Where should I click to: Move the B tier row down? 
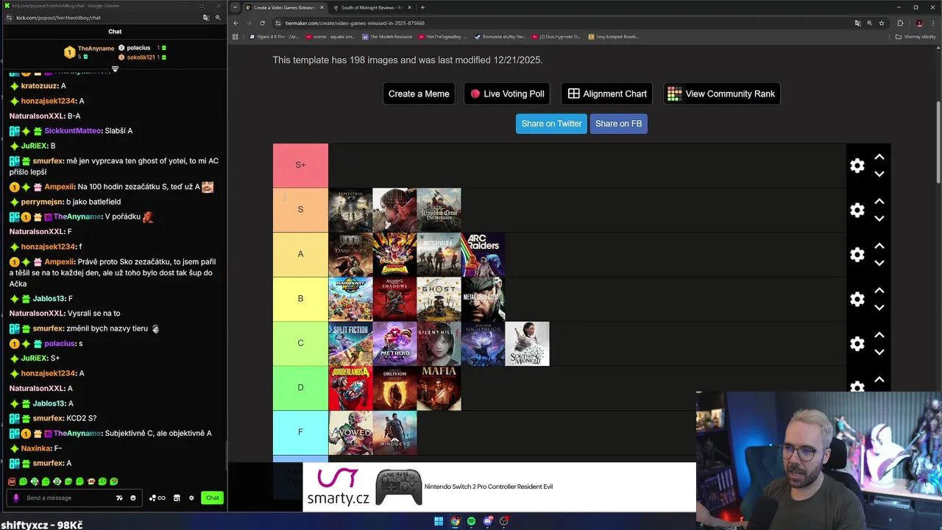point(879,307)
